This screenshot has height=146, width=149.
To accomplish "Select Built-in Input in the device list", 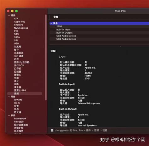I will point(63,30).
